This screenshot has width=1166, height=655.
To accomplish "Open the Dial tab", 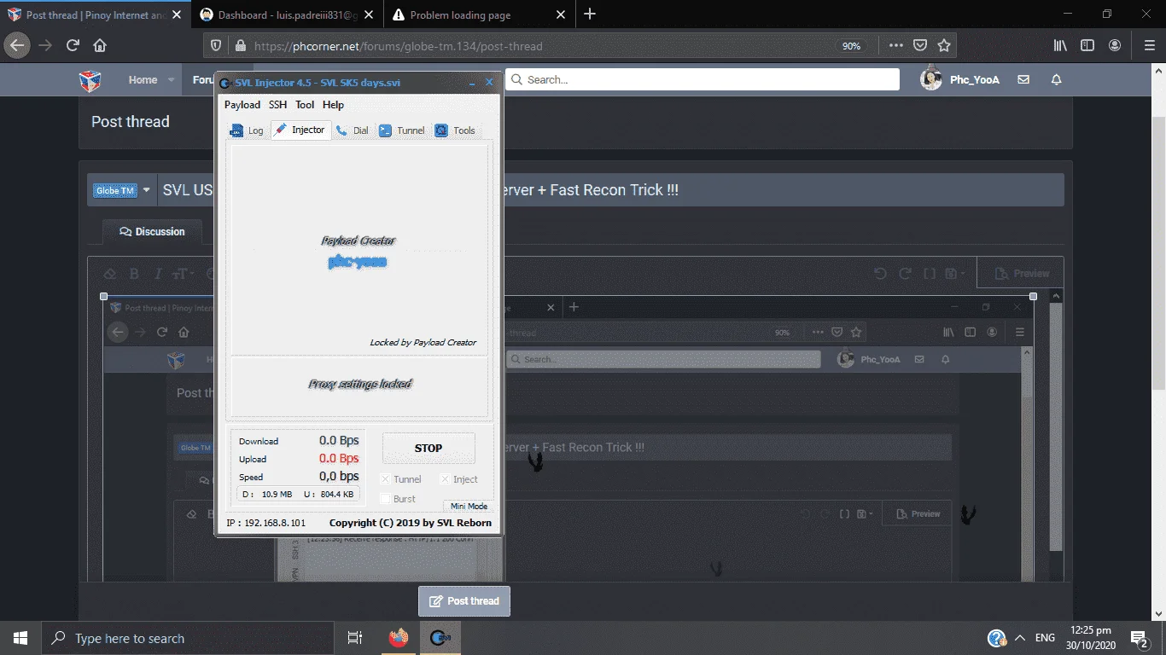I will [353, 130].
